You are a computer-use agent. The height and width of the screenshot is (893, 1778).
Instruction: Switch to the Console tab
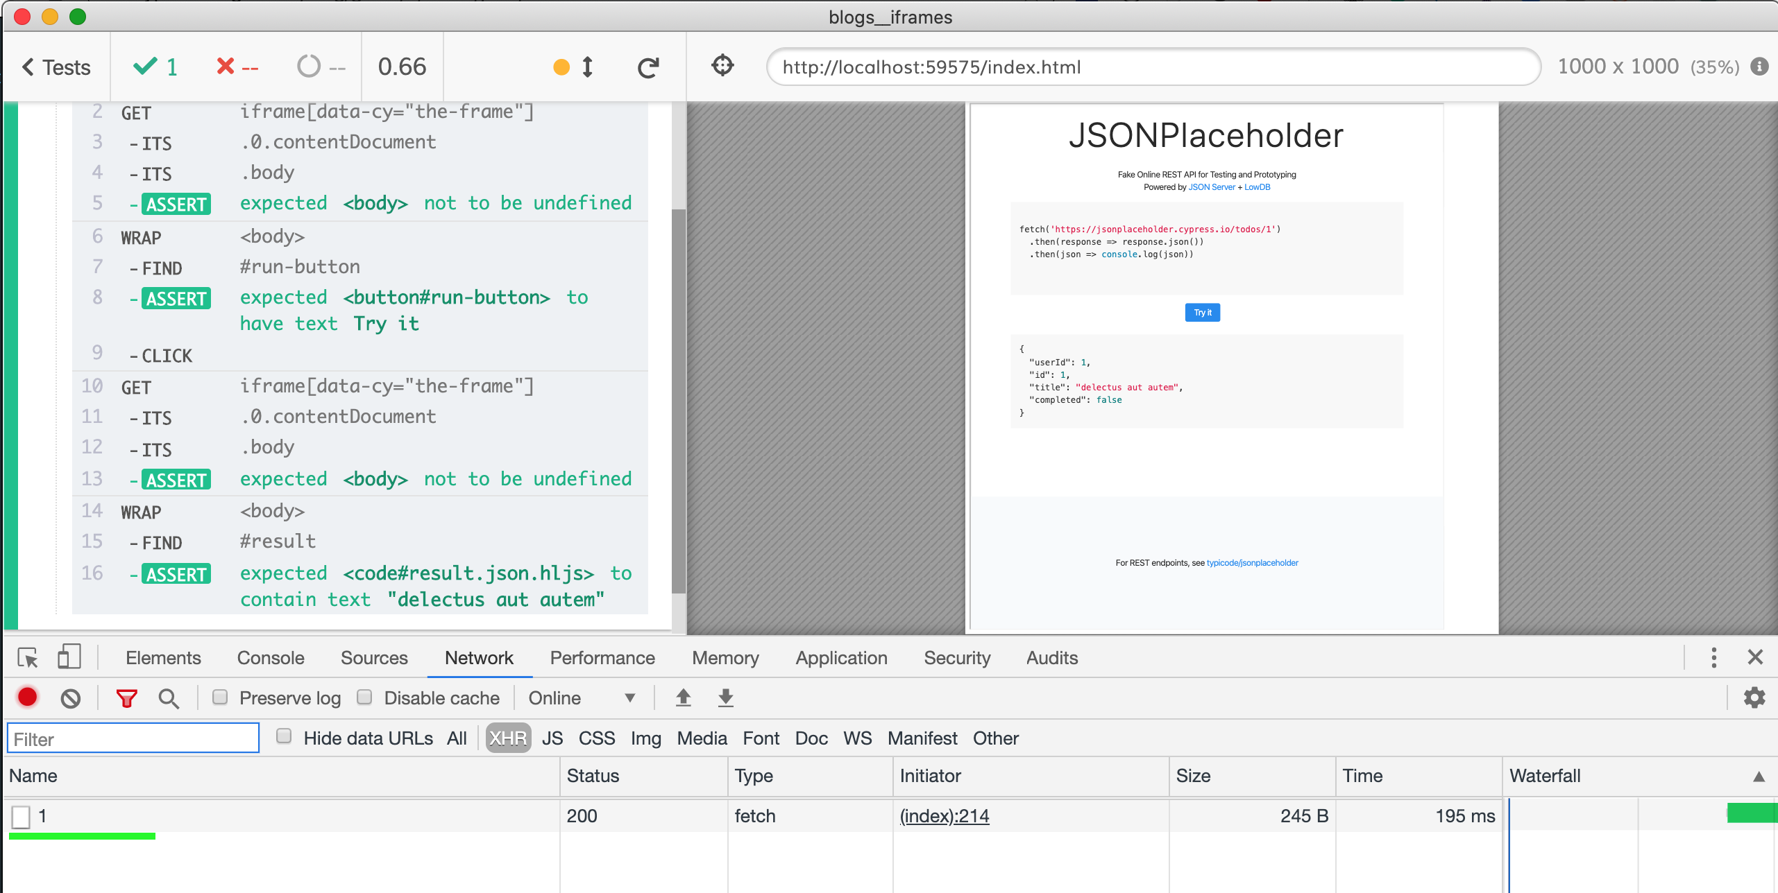pos(271,658)
